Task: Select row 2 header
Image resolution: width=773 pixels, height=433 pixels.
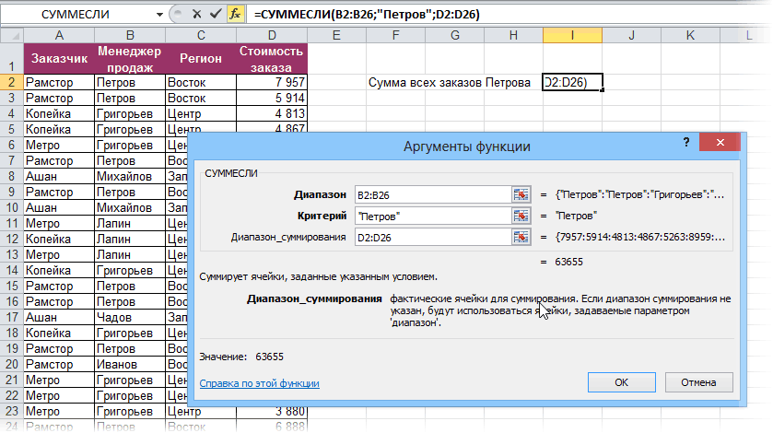Action: [x=11, y=82]
